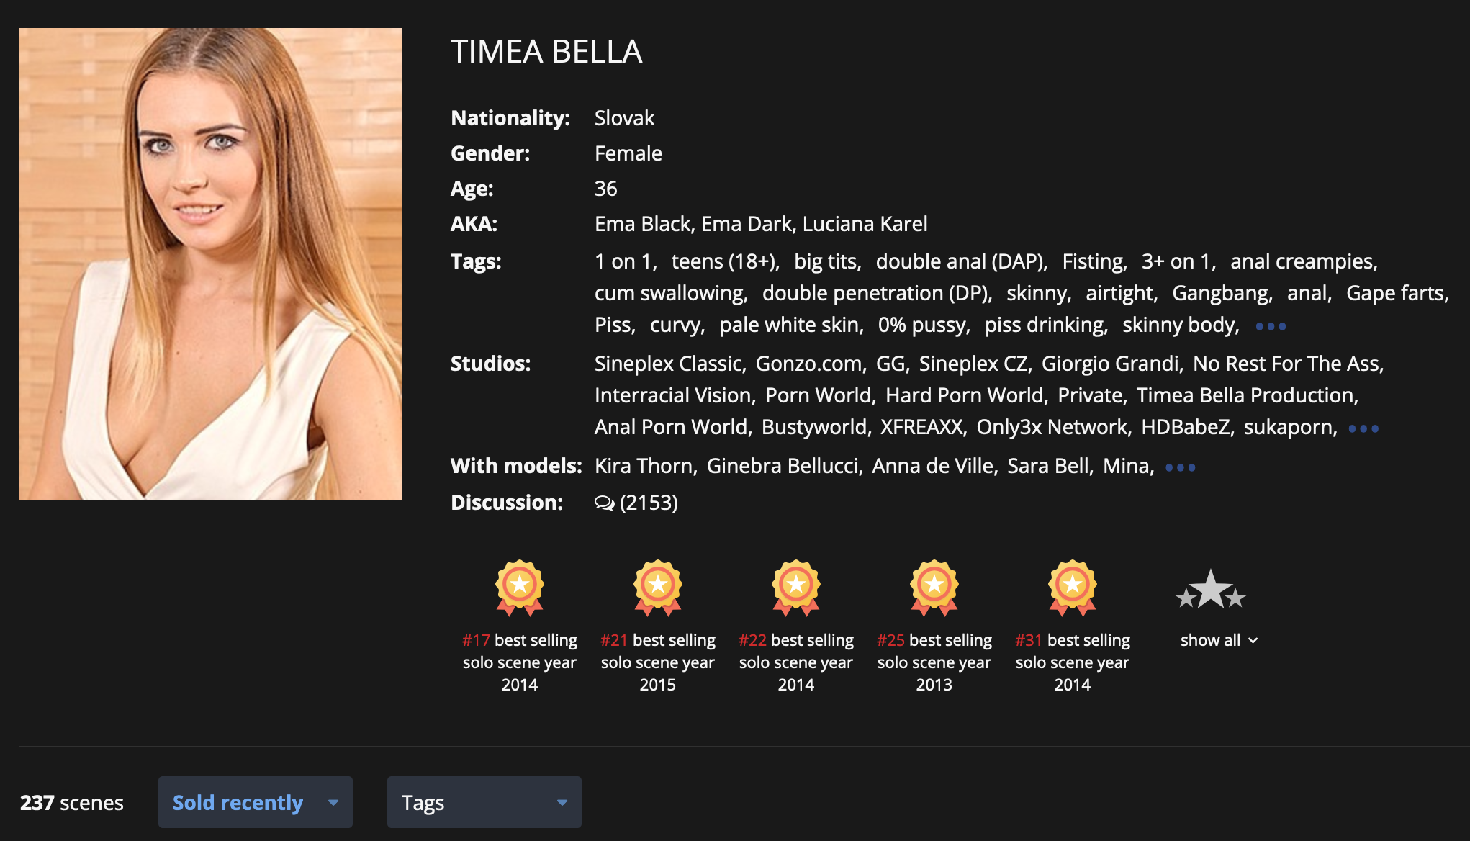This screenshot has height=841, width=1470.
Task: Click the #21 best selling 2015 award badge
Action: [657, 587]
